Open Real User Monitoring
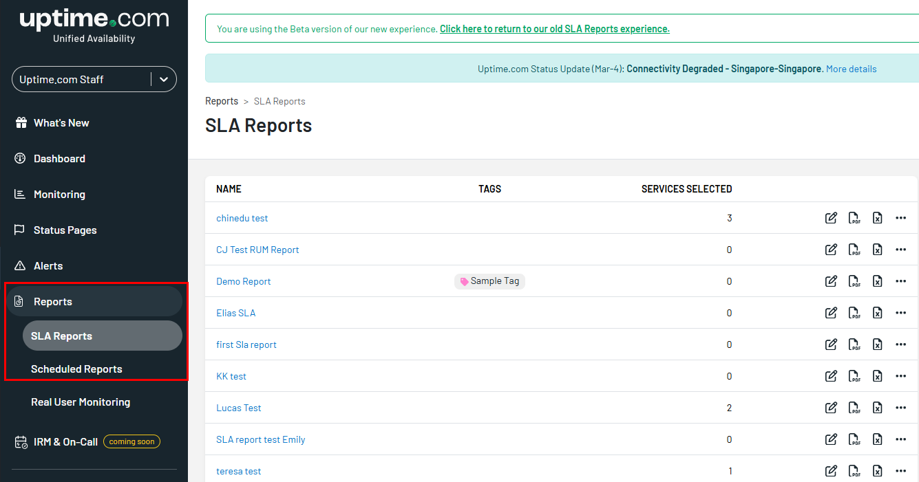 click(x=81, y=402)
